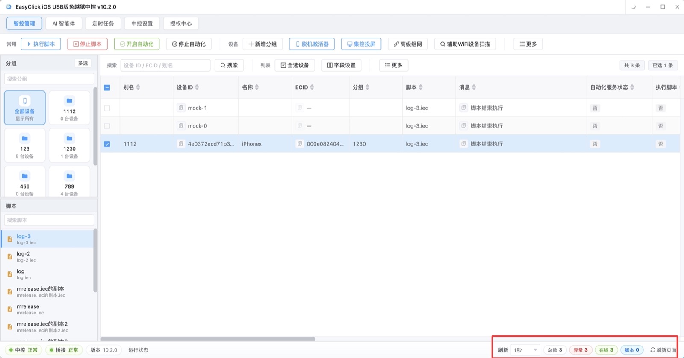This screenshot has height=358, width=684.
Task: Open the 789 group folder
Action: [x=69, y=182]
